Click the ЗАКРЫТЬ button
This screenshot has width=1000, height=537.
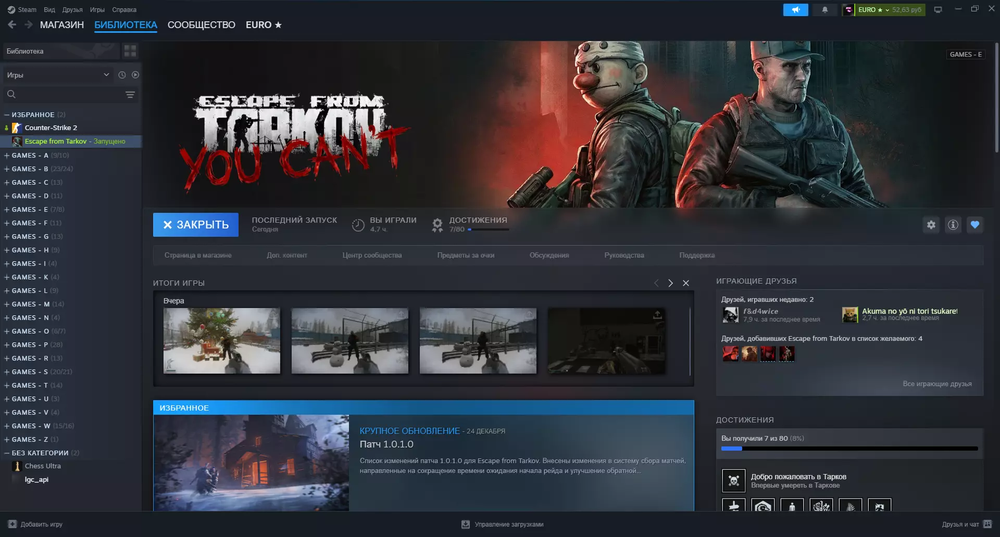(196, 225)
